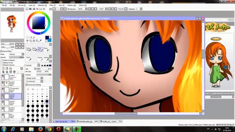This screenshot has width=235, height=132.
Task: Choose the TESTS brush tool
Action: tap(29, 59)
